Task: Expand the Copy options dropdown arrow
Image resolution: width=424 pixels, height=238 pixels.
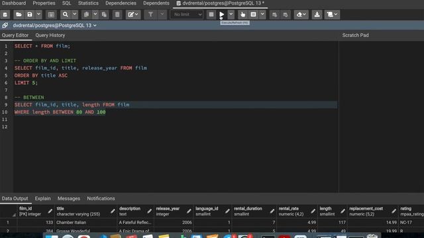Action: 95,15
